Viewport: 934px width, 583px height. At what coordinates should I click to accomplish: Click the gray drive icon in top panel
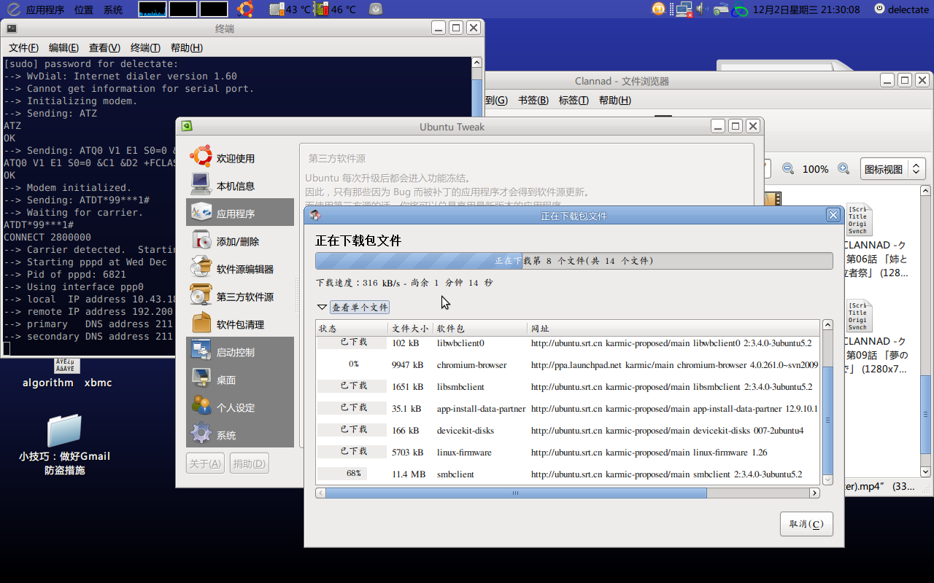coord(375,9)
